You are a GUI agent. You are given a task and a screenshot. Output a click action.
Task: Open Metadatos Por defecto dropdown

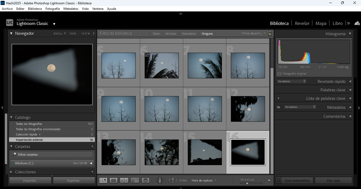click(x=300, y=107)
